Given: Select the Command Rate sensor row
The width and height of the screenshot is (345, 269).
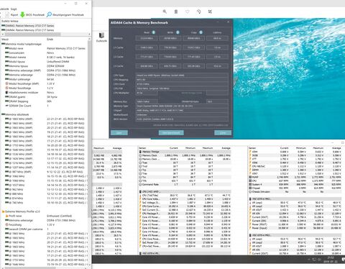Looking at the screenshot, I should point(185,184).
